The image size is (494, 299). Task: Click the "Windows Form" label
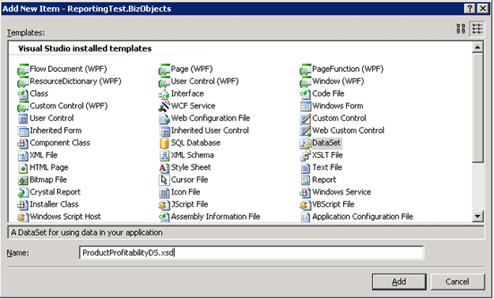click(x=338, y=106)
